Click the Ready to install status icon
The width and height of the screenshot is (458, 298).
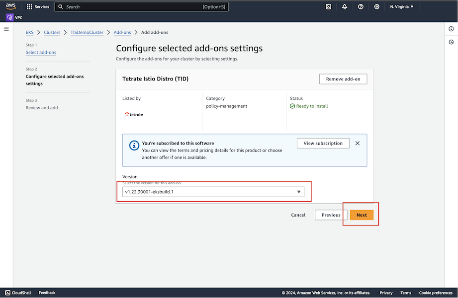292,106
